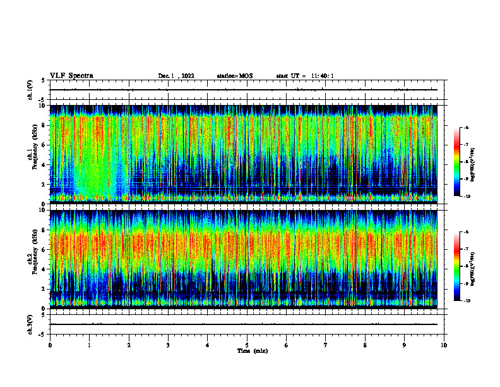Click the "5" tick of the ch.1(V) axis
The image size is (500, 387).
click(43, 80)
